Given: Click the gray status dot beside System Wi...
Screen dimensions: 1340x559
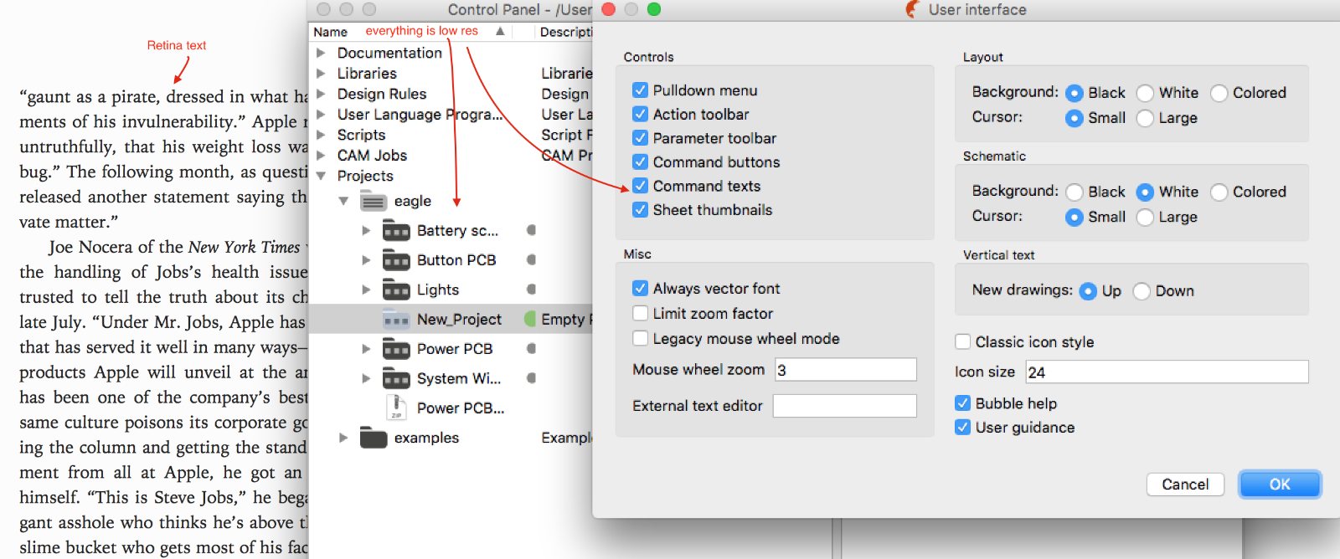Looking at the screenshot, I should (x=531, y=378).
